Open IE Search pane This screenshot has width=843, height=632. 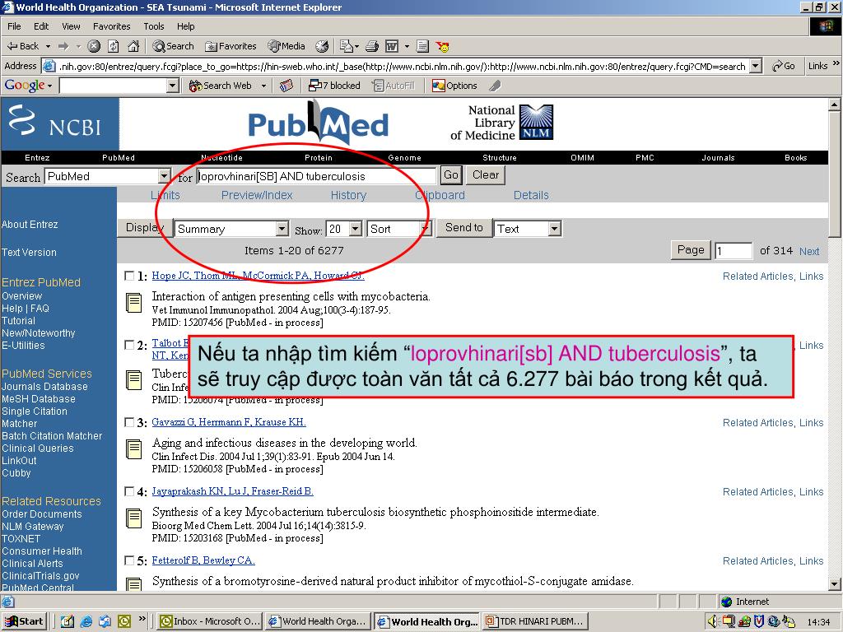(173, 46)
